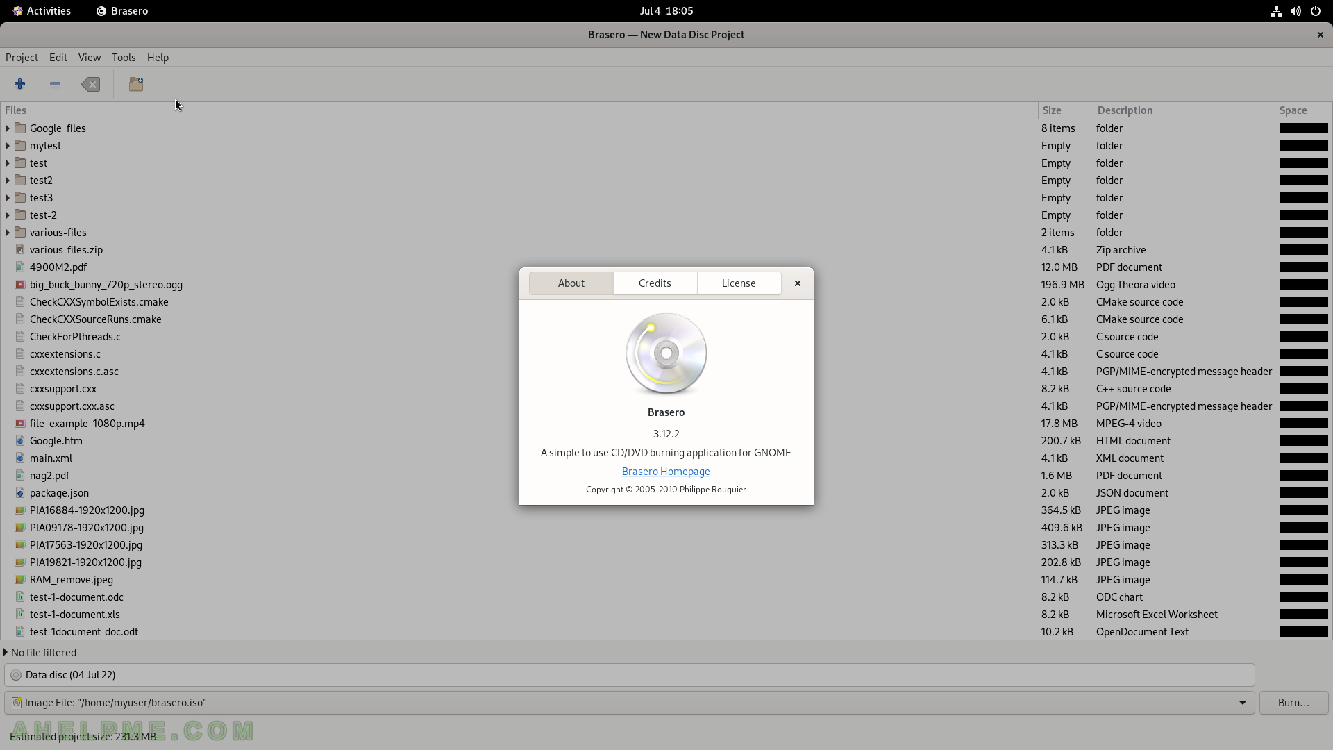Screen dimensions: 1333x750
Task: Click the various-files.zip archive icon
Action: (x=20, y=249)
